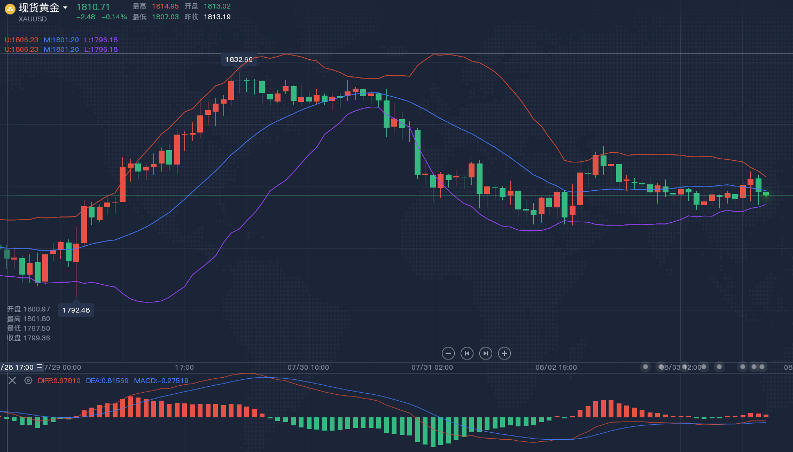Image resolution: width=793 pixels, height=452 pixels.
Task: Click the 昨收 value 1813.19
Action: (217, 17)
